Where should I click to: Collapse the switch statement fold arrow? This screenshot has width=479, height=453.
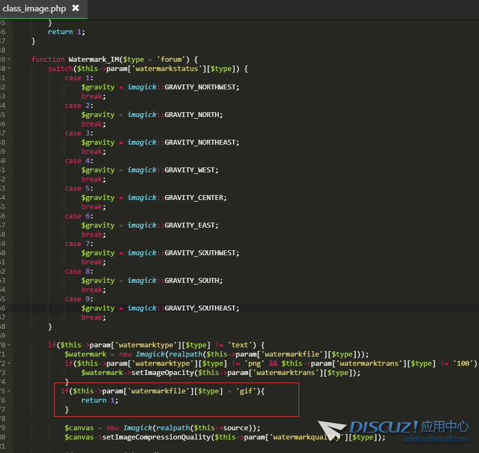tap(9, 68)
